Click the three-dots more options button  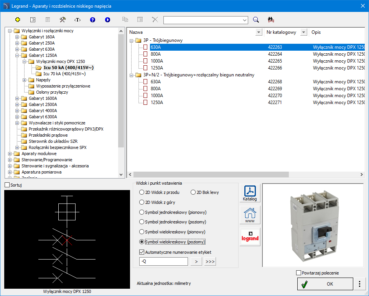click(359, 284)
